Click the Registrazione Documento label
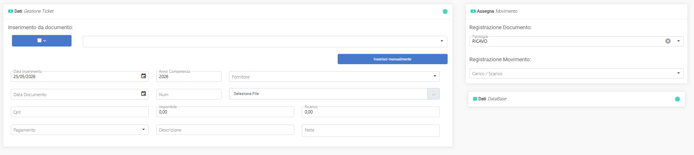 pos(501,28)
